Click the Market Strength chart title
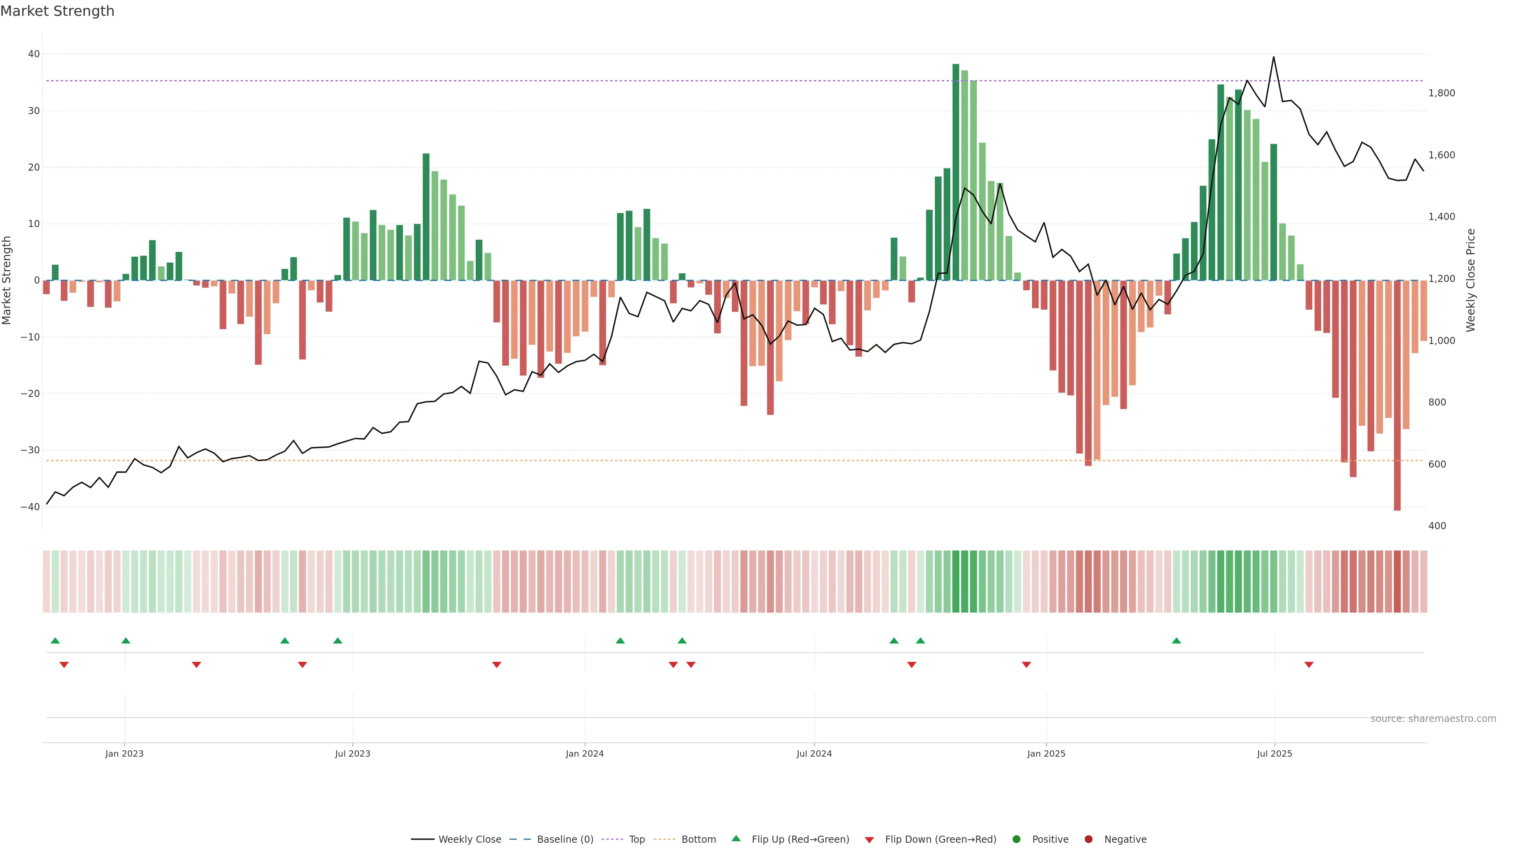 (57, 11)
